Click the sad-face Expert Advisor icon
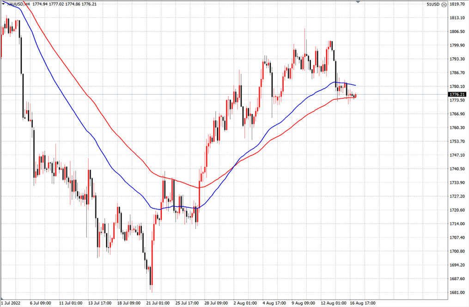 (x=444, y=5)
